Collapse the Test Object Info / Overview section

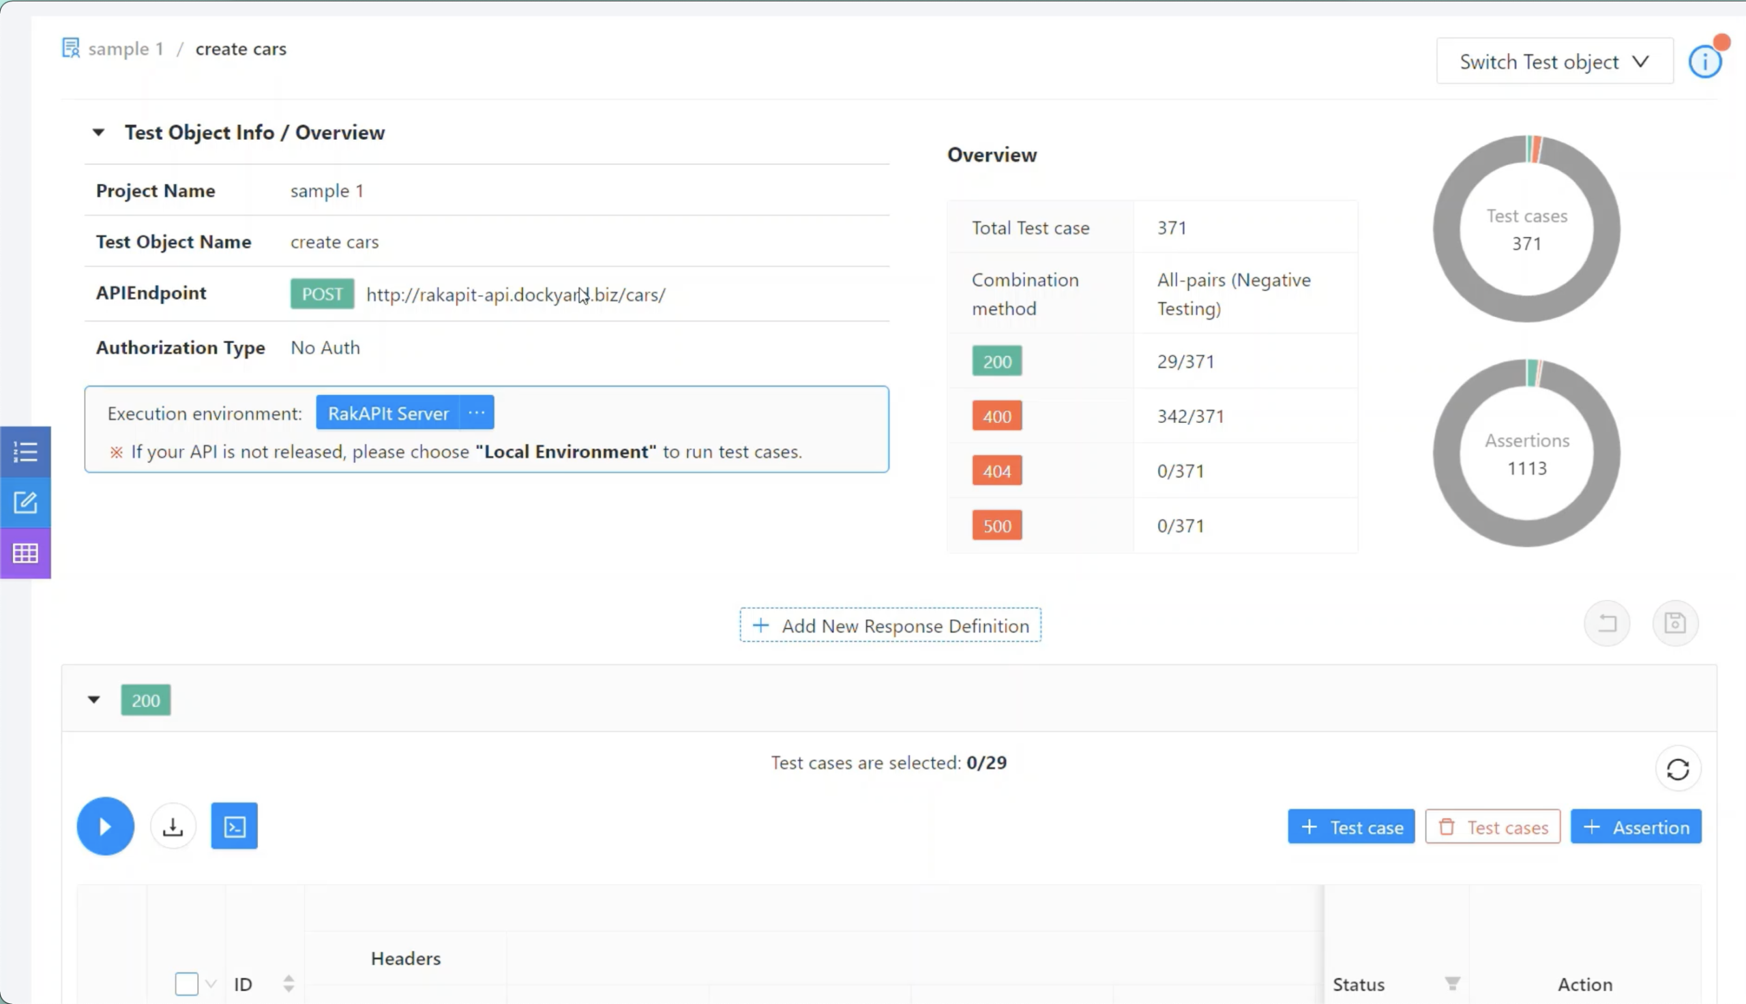tap(99, 132)
